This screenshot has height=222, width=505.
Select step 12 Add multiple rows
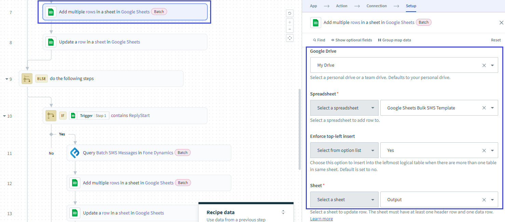149,183
